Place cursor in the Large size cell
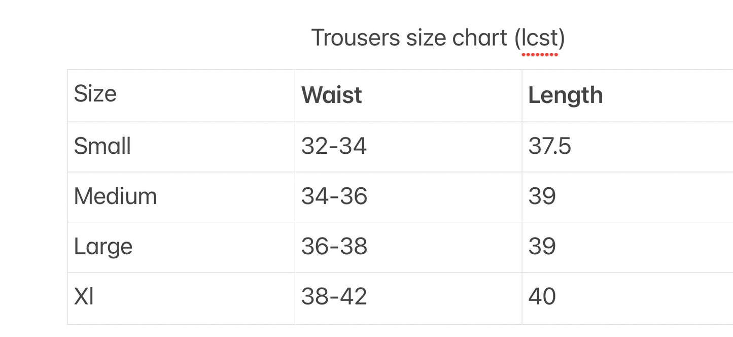 point(103,247)
